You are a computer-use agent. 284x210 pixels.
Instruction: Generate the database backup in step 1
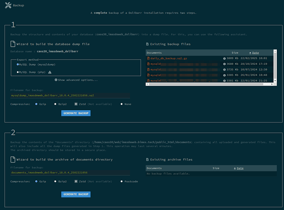tap(76, 113)
